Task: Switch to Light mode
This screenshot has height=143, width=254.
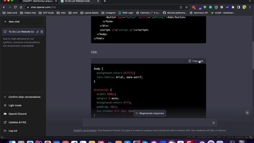Action: (x=23, y=105)
